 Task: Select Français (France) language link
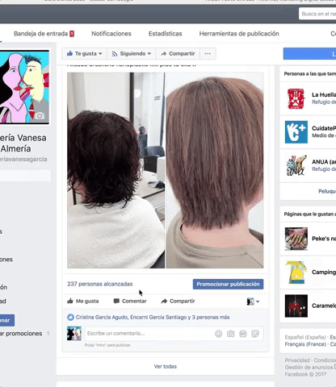coord(305,344)
